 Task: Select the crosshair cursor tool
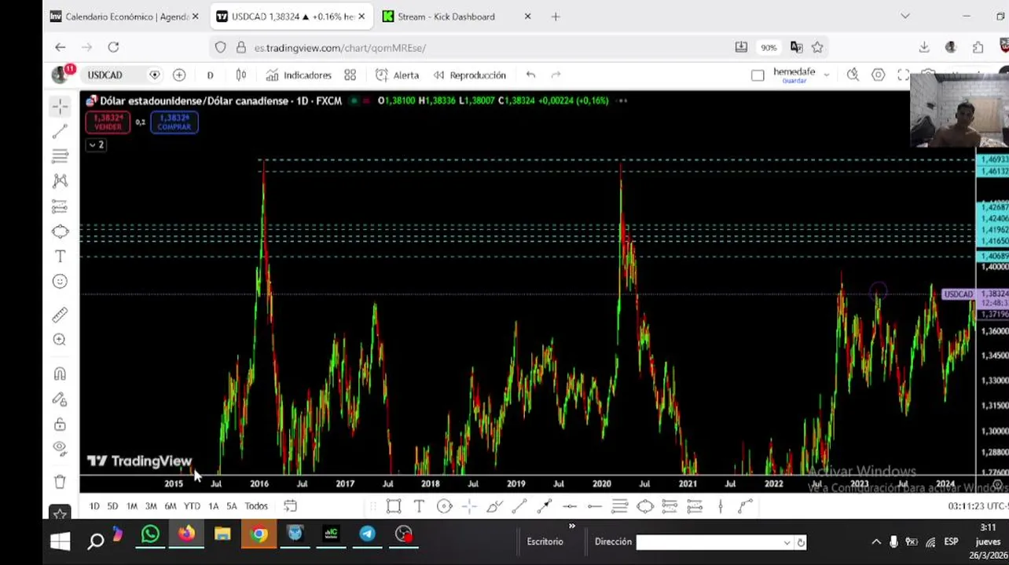coord(60,107)
